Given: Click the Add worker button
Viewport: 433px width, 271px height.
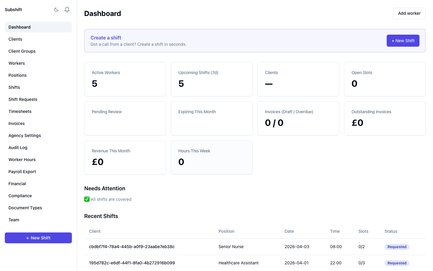Looking at the screenshot, I should pyautogui.click(x=409, y=13).
